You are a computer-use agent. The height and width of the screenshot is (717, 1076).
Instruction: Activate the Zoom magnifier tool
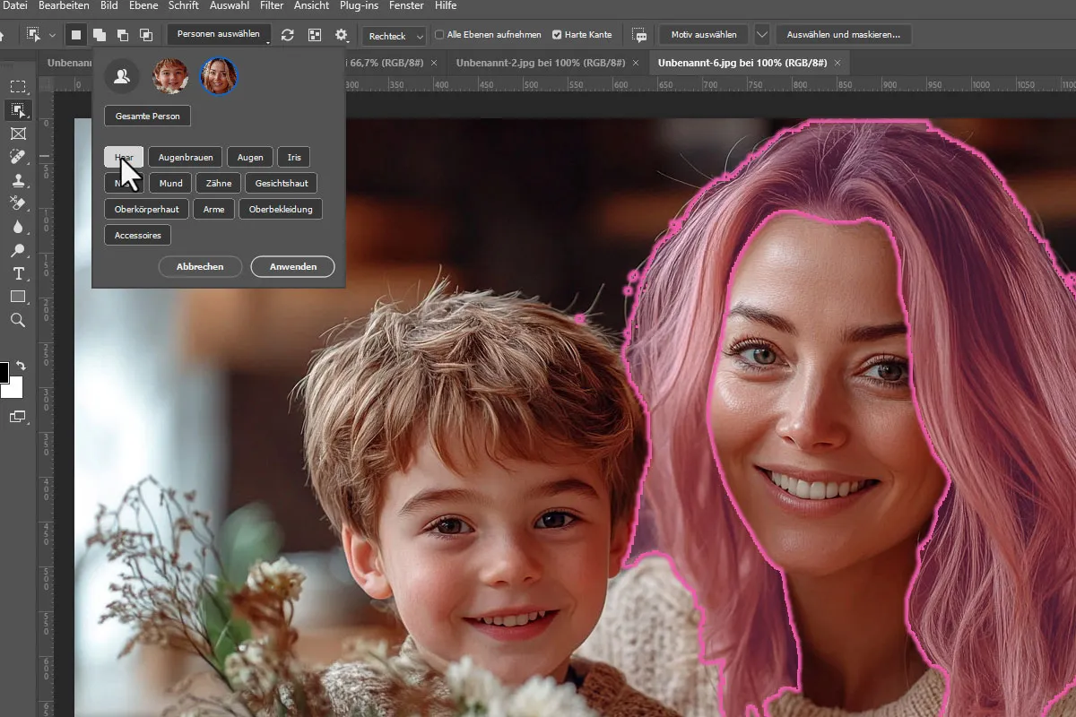(17, 320)
